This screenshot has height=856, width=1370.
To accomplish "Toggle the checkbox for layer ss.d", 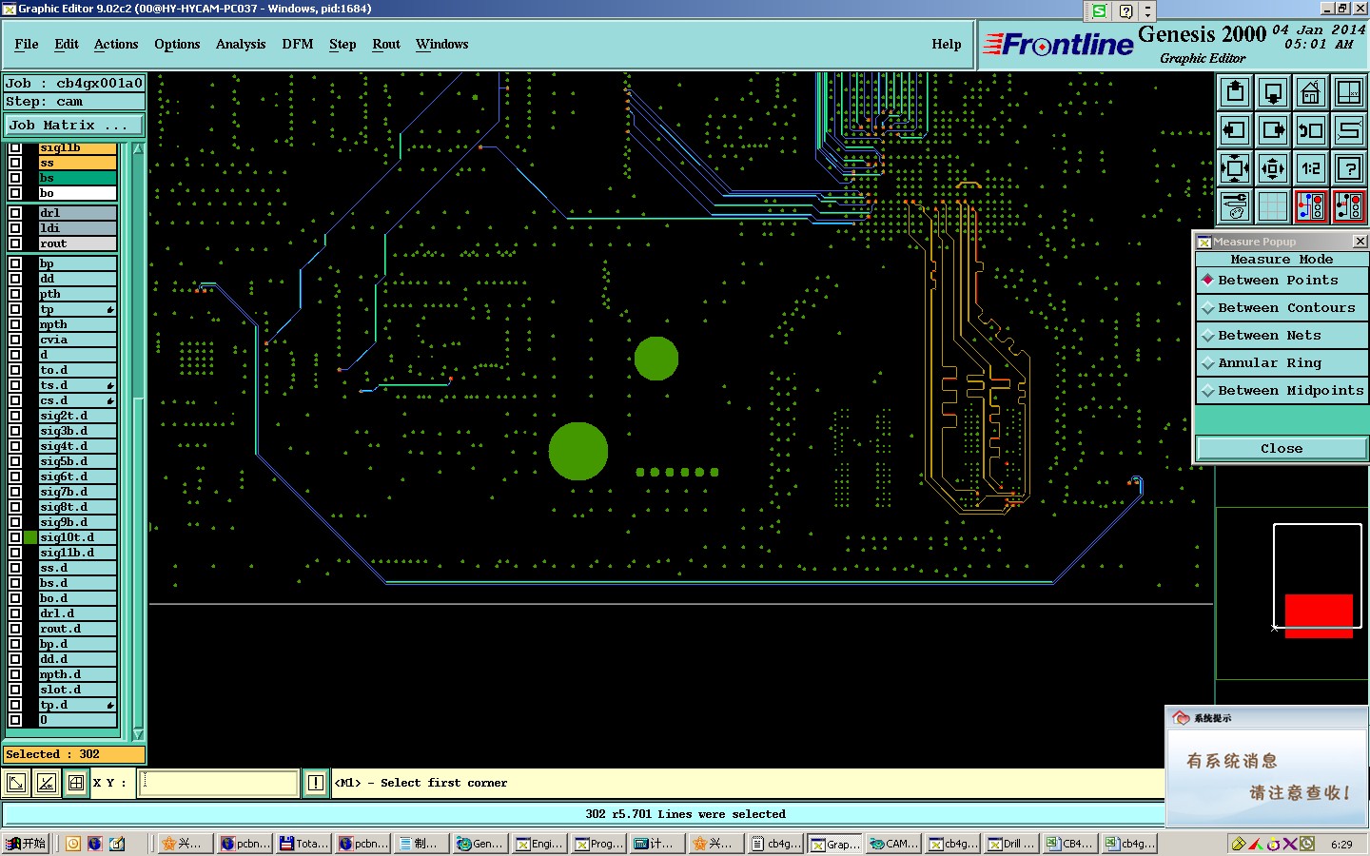I will (x=15, y=568).
